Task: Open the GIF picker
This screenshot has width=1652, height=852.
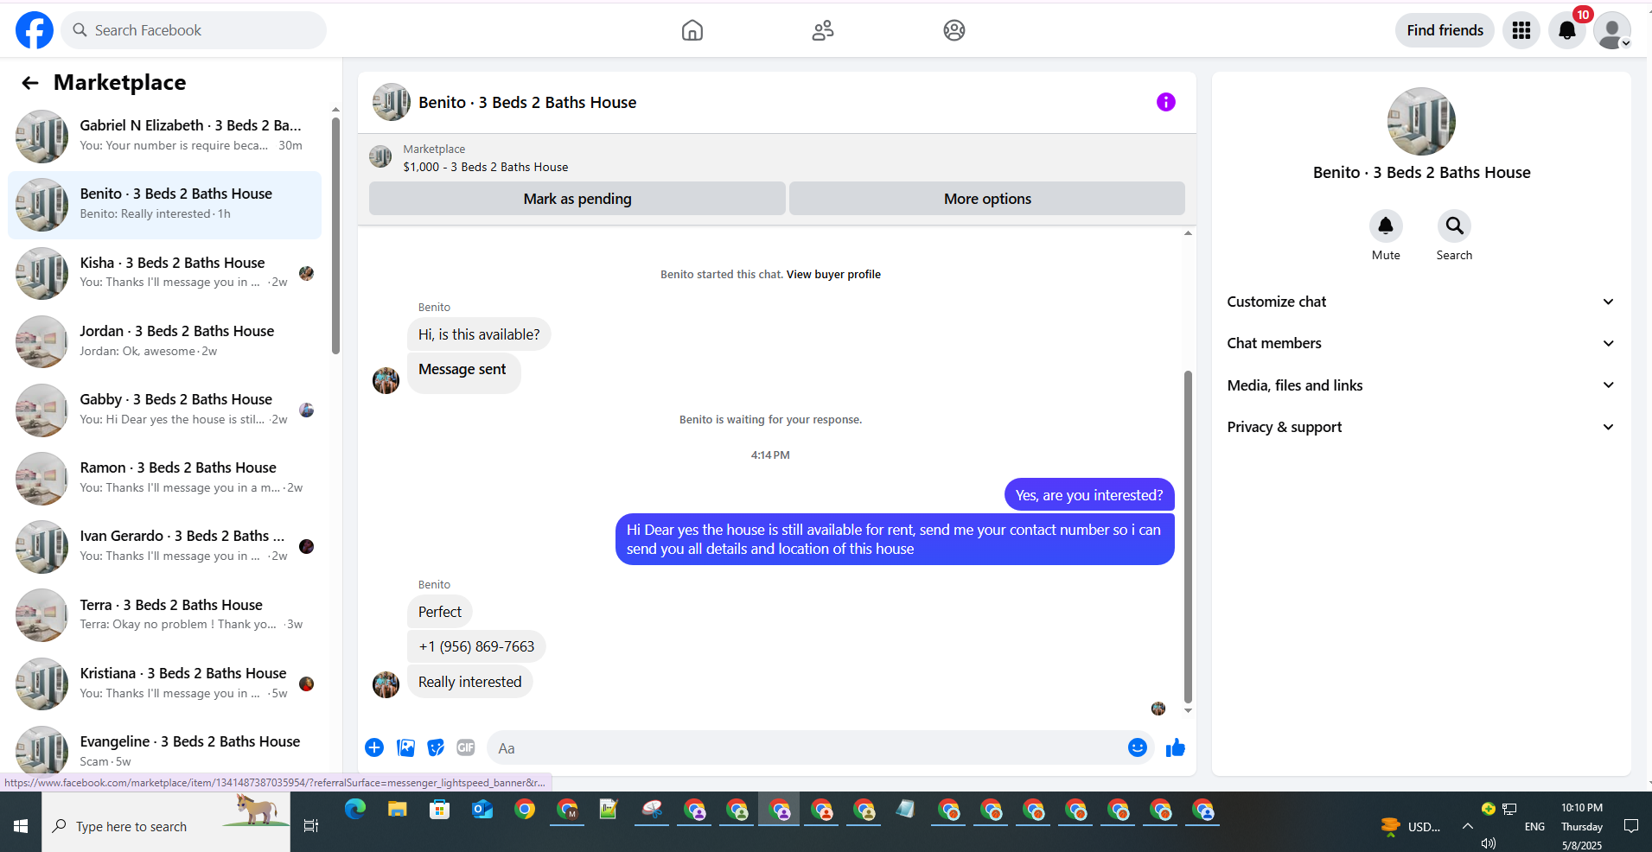Action: 466,747
